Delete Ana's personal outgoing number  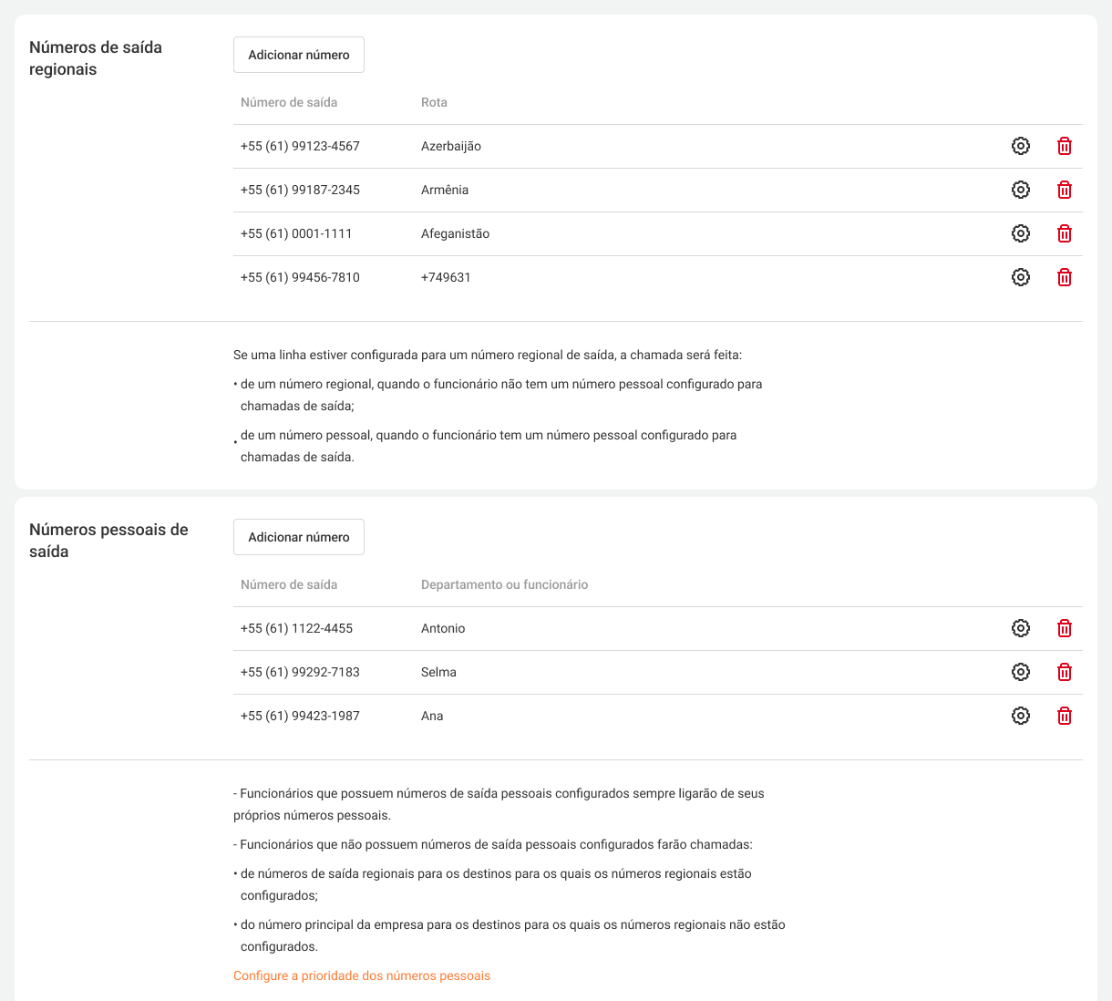1064,716
